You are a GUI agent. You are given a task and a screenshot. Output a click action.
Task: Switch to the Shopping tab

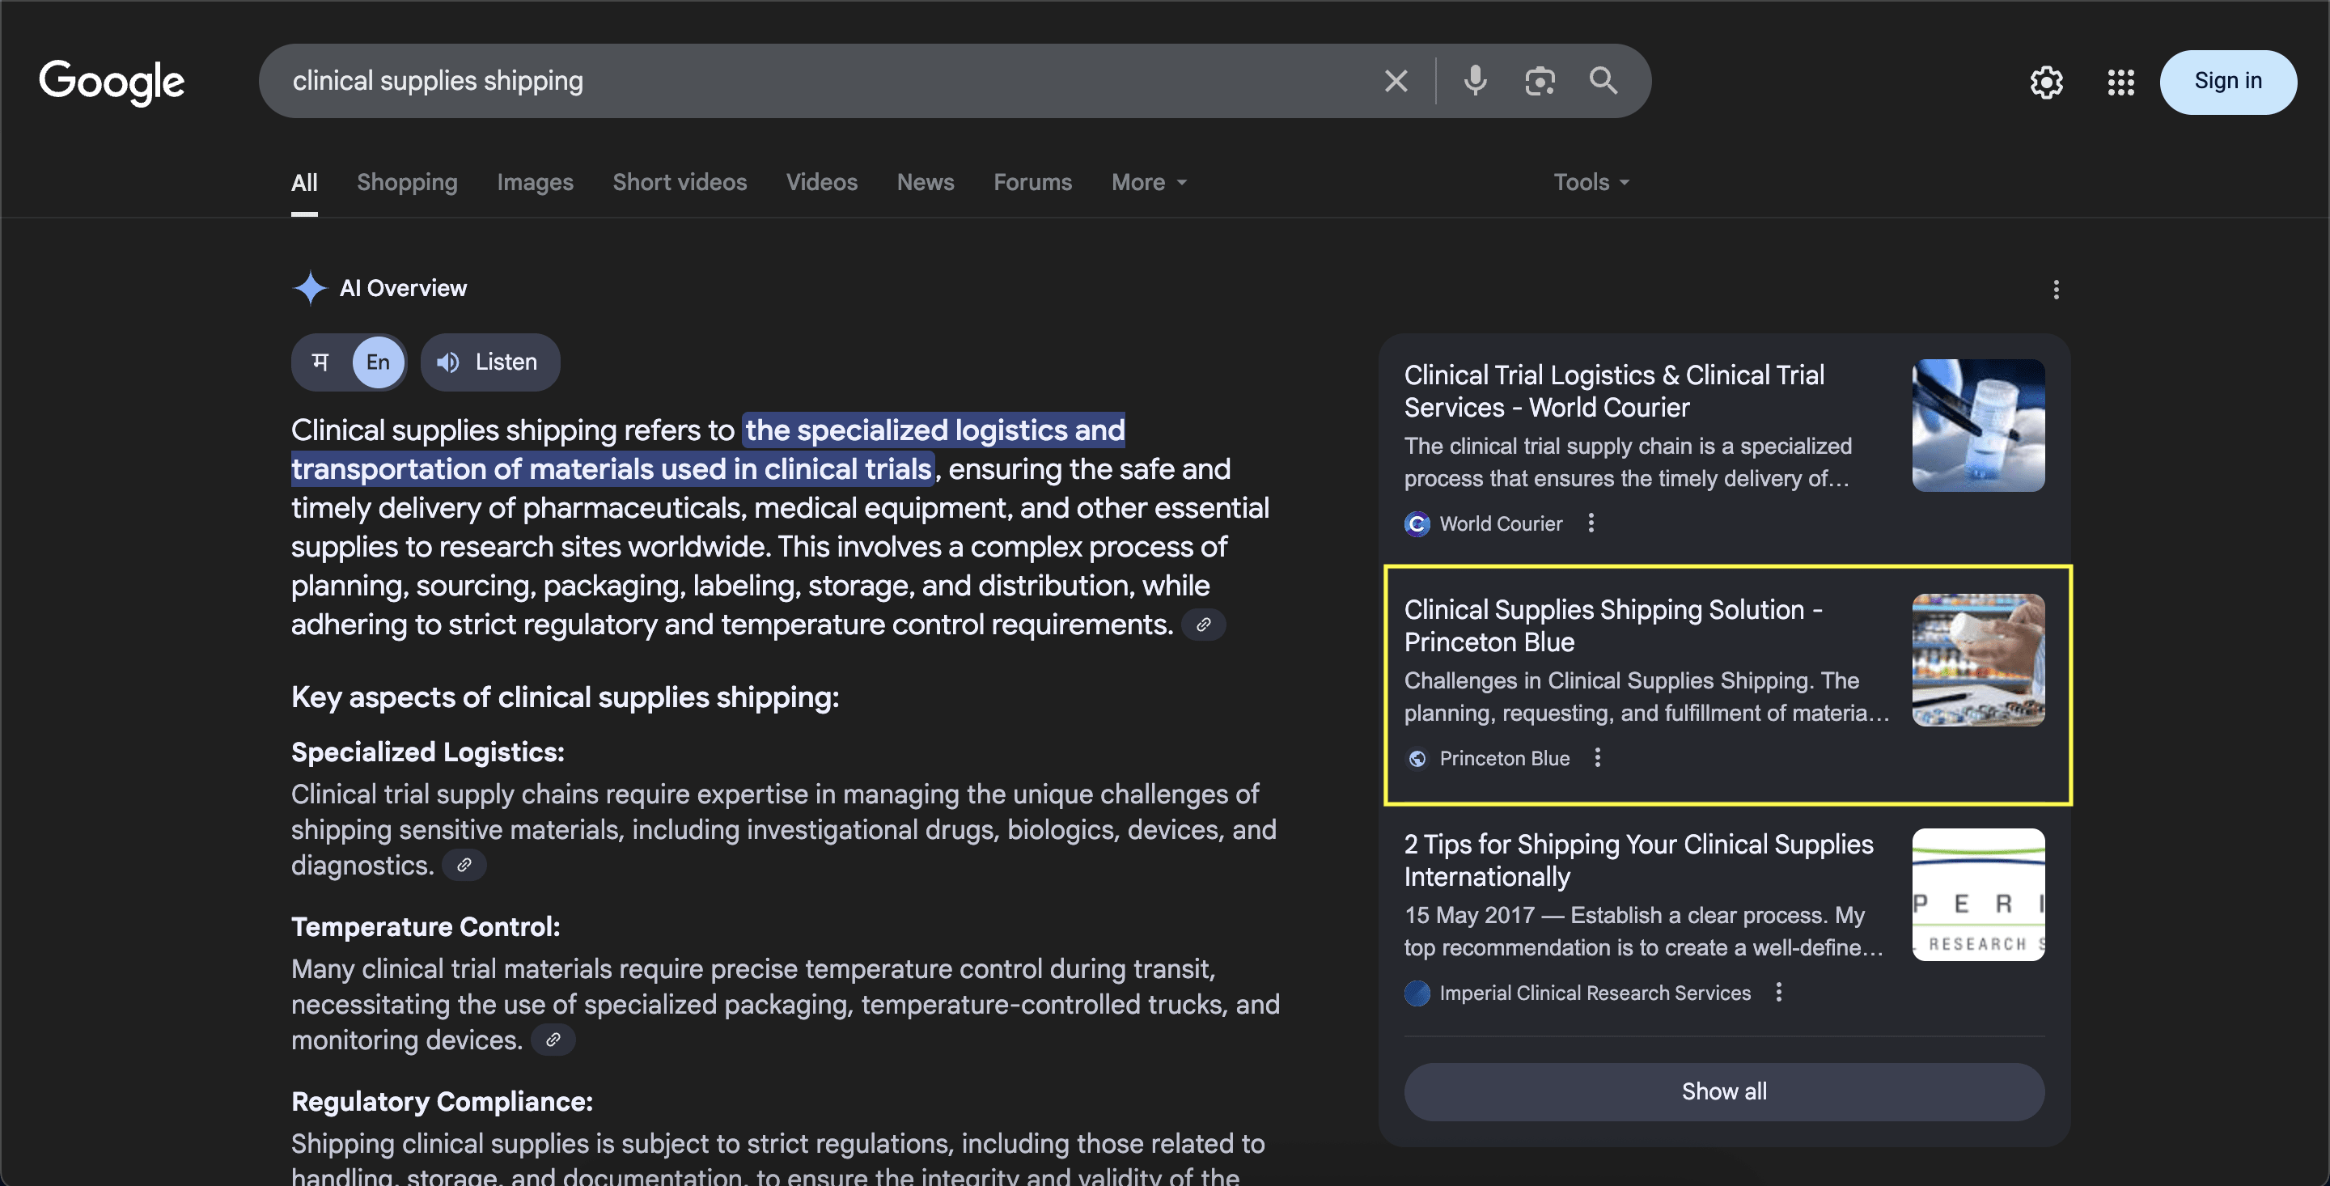tap(407, 183)
